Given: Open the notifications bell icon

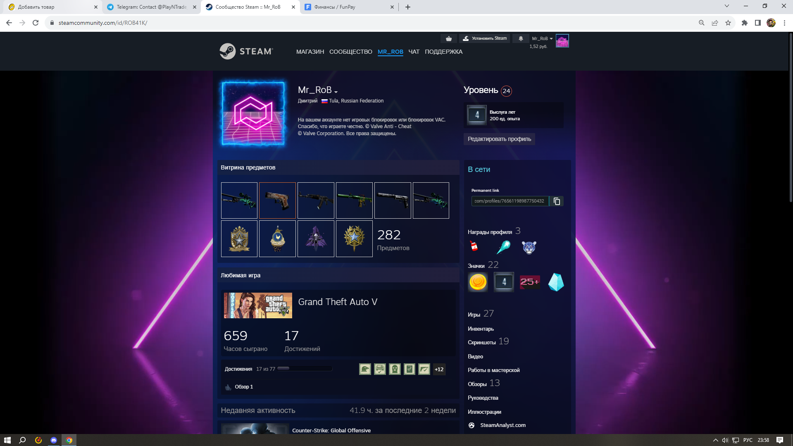Looking at the screenshot, I should tap(521, 38).
